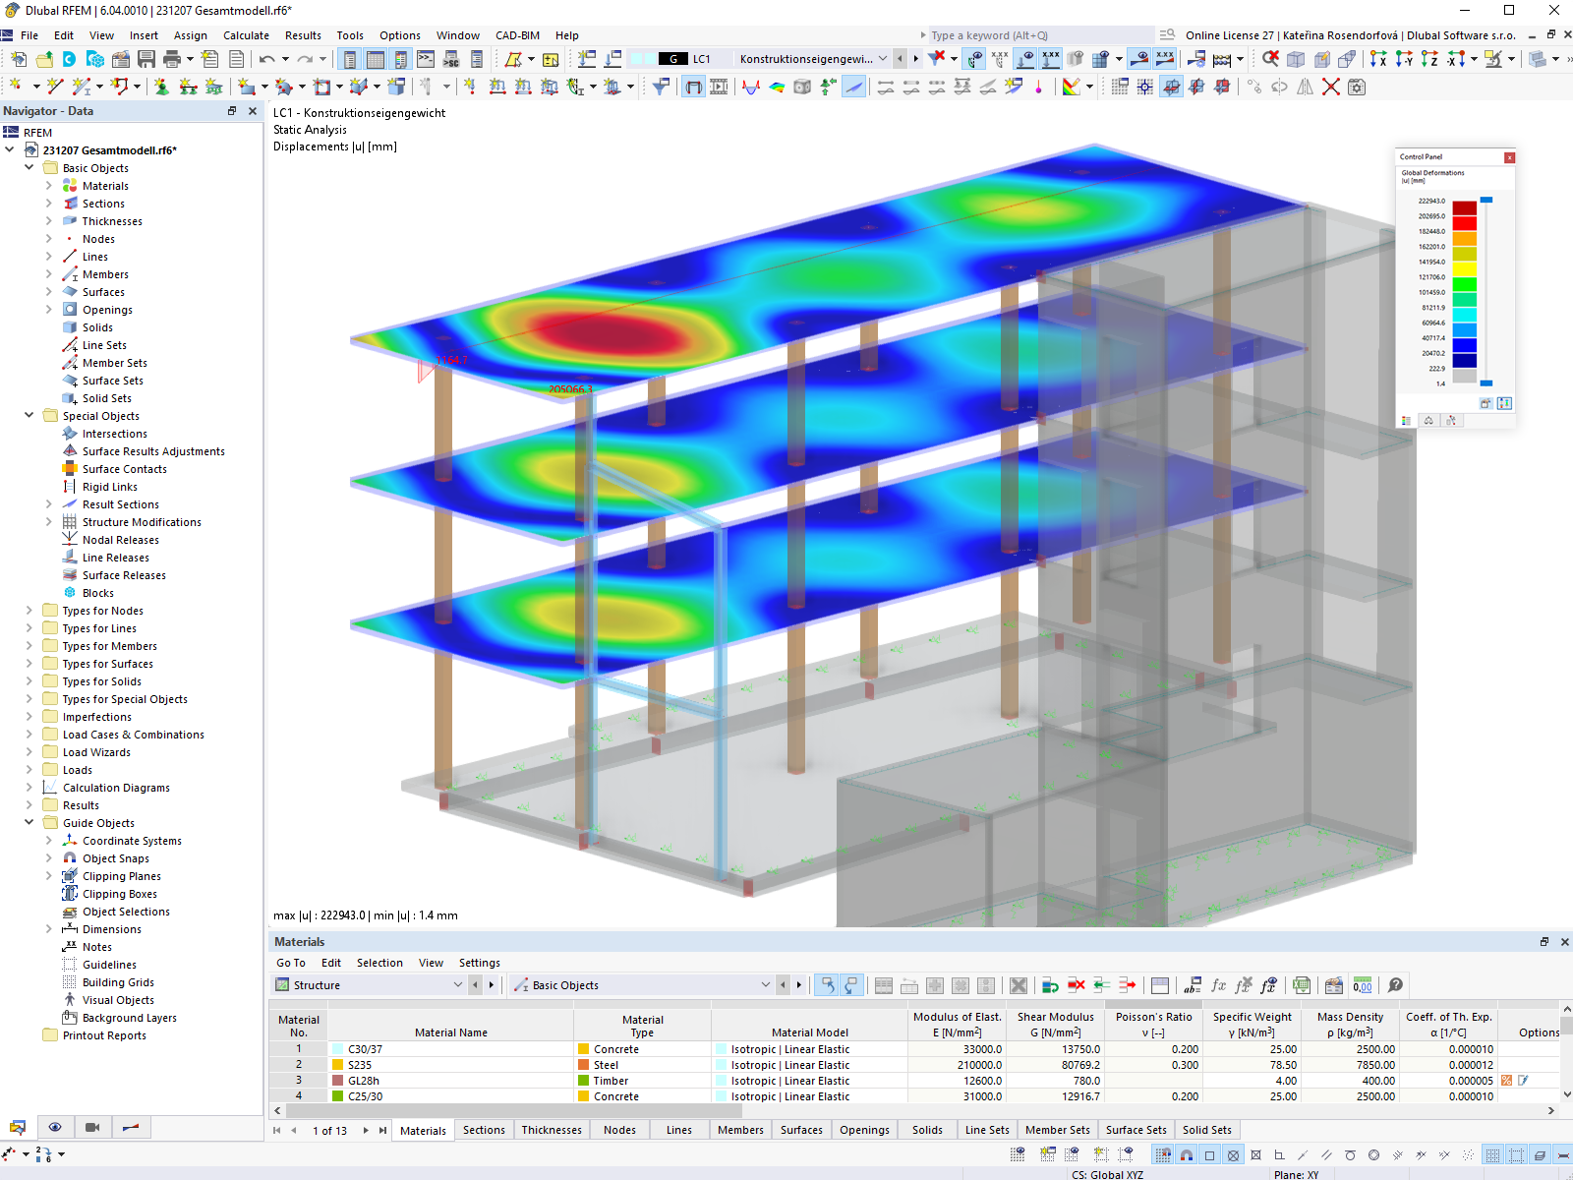The height and width of the screenshot is (1180, 1573).
Task: Click Selection menu in the Materials panel
Action: coord(379,963)
